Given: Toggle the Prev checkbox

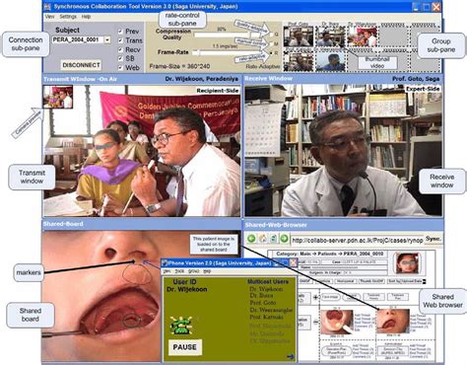Looking at the screenshot, I should [120, 32].
